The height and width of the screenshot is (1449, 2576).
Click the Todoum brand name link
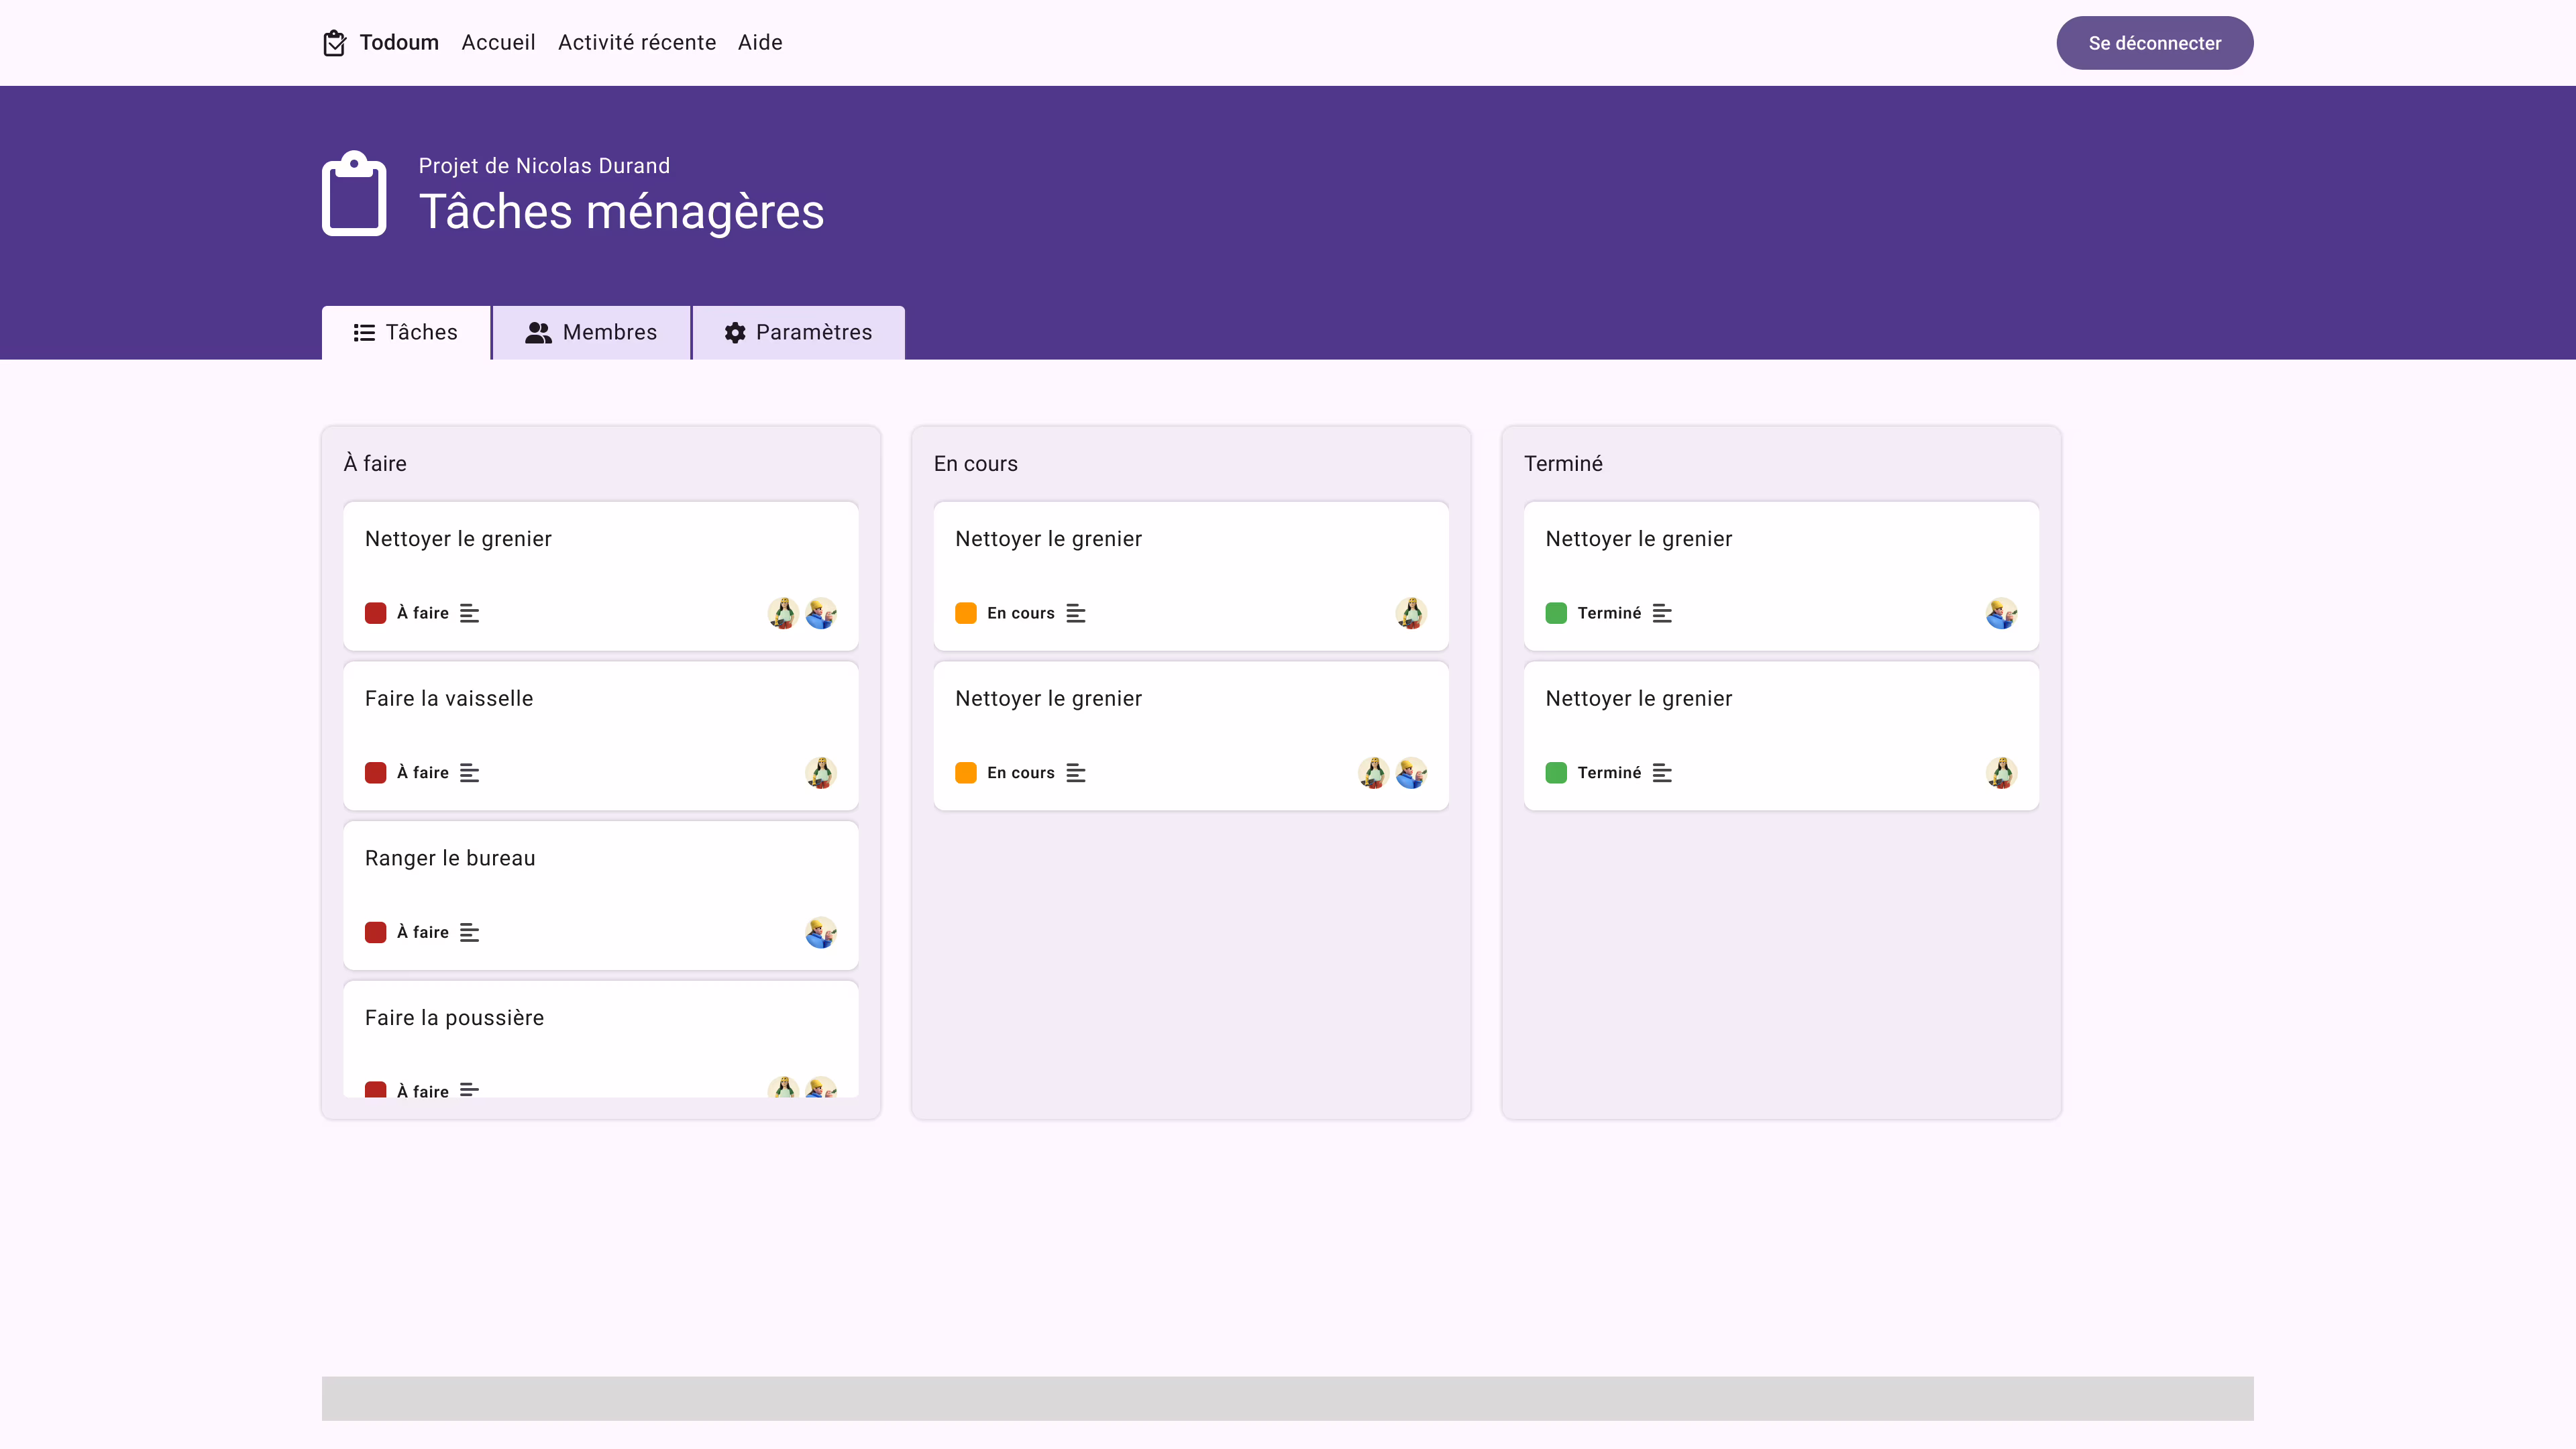pyautogui.click(x=399, y=43)
